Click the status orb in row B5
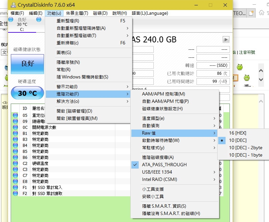269x222 pixels. (x=15, y=151)
